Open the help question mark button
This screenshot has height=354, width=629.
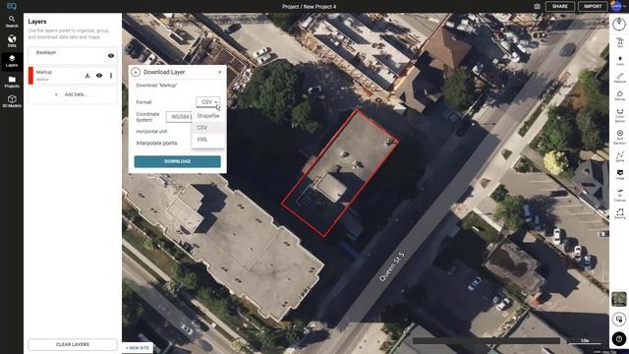(x=619, y=338)
